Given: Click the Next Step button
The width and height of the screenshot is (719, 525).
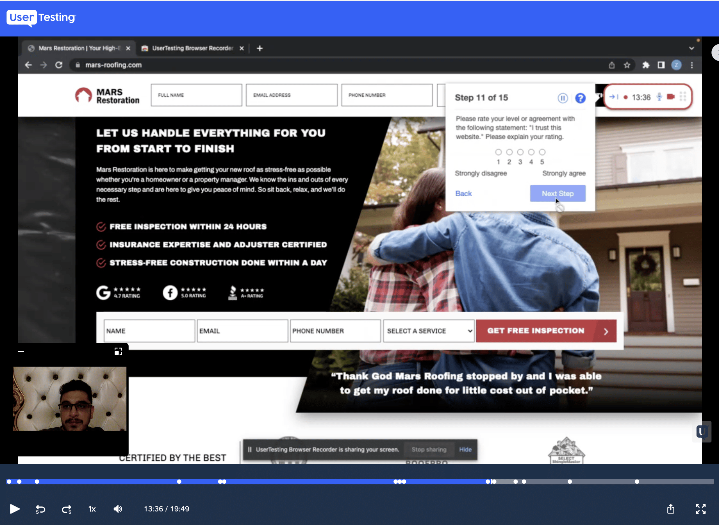Looking at the screenshot, I should [557, 193].
